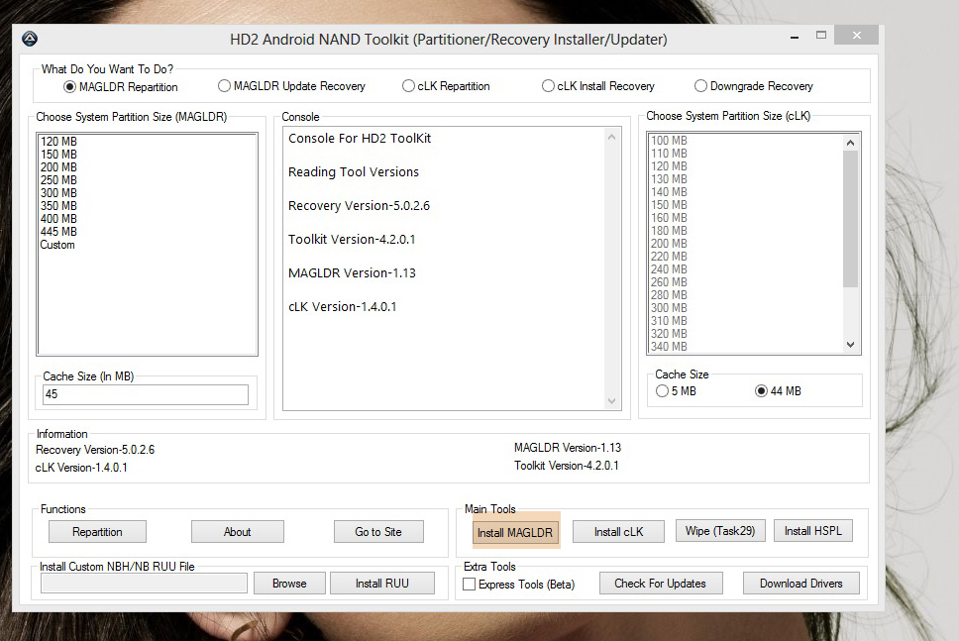This screenshot has width=959, height=641.
Task: Click Reading Tool Versions console line
Action: click(354, 171)
